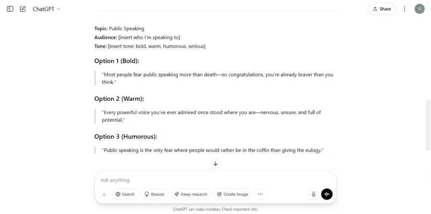Image resolution: width=431 pixels, height=214 pixels.
Task: Expand more tools ellipsis in composer
Action: click(x=260, y=194)
